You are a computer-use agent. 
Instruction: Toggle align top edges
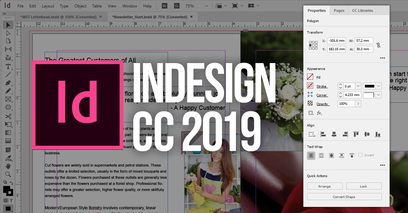356,134
